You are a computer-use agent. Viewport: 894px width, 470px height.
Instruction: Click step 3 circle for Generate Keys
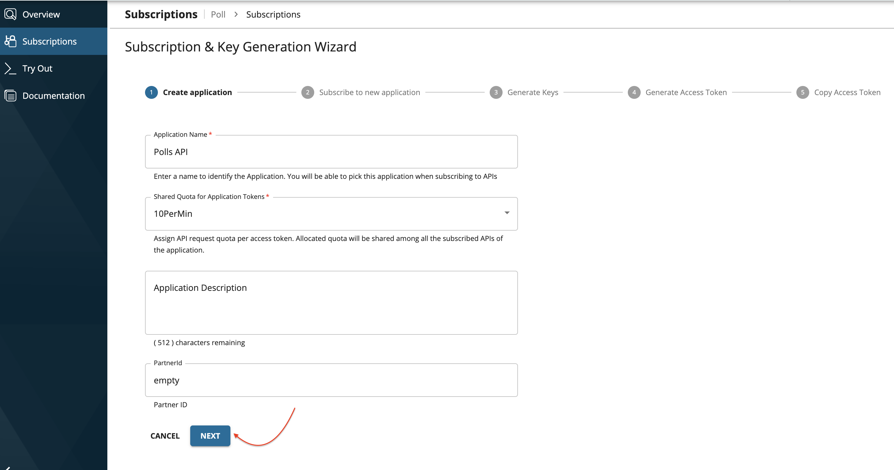(x=496, y=92)
